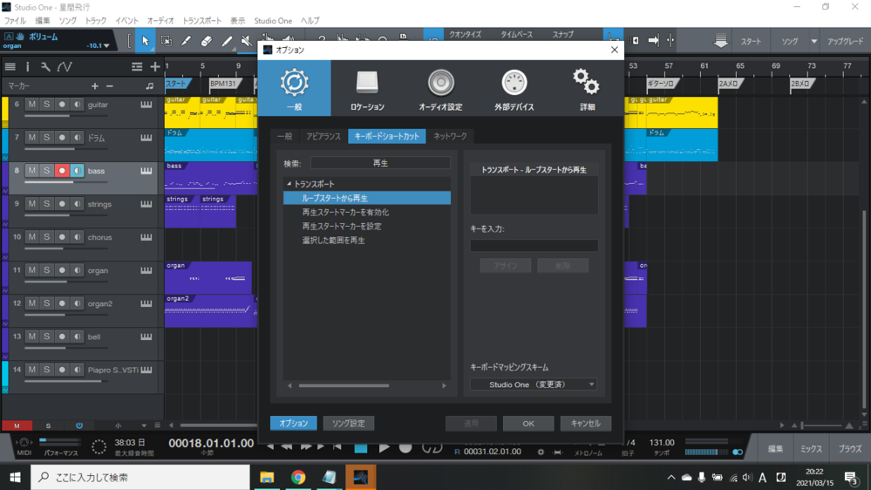Viewport: 871px width, 490px height.
Task: Open the オーディオ設定 speaker category
Action: pos(440,89)
